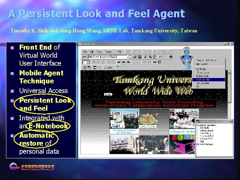
Task: Click the align right icon
Action: [x=128, y=62]
